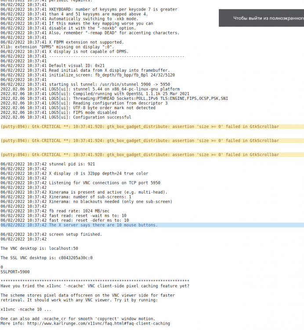Select 'X display :0 is 32bpp depth=24' line
304x330 pixels.
point(74,173)
